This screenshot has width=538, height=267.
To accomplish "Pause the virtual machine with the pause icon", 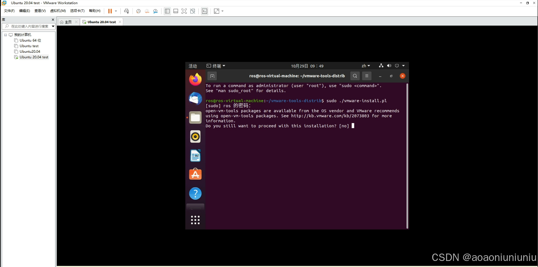I will pyautogui.click(x=110, y=11).
